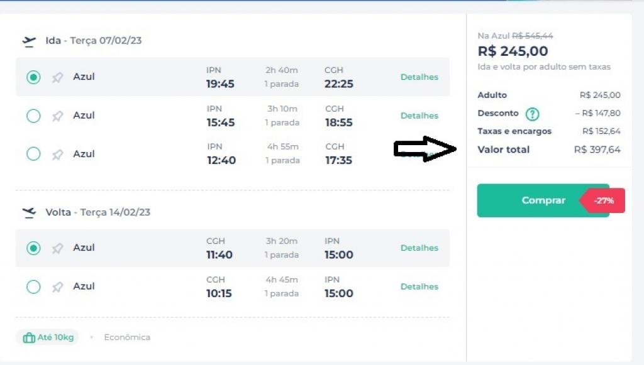Image resolution: width=644 pixels, height=365 pixels.
Task: Click the -27% discount badge
Action: pyautogui.click(x=603, y=201)
